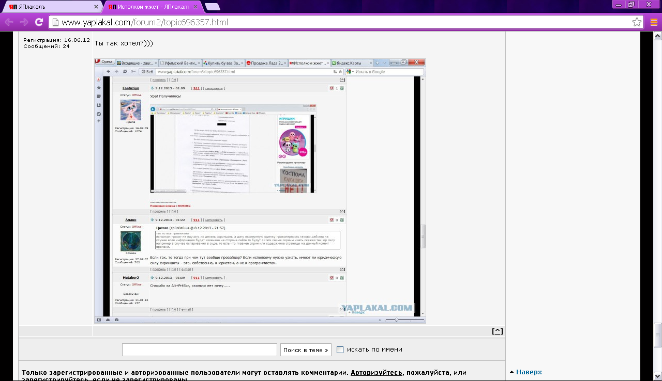Click the browser back arrow
The width and height of the screenshot is (662, 381).
pyautogui.click(x=9, y=22)
